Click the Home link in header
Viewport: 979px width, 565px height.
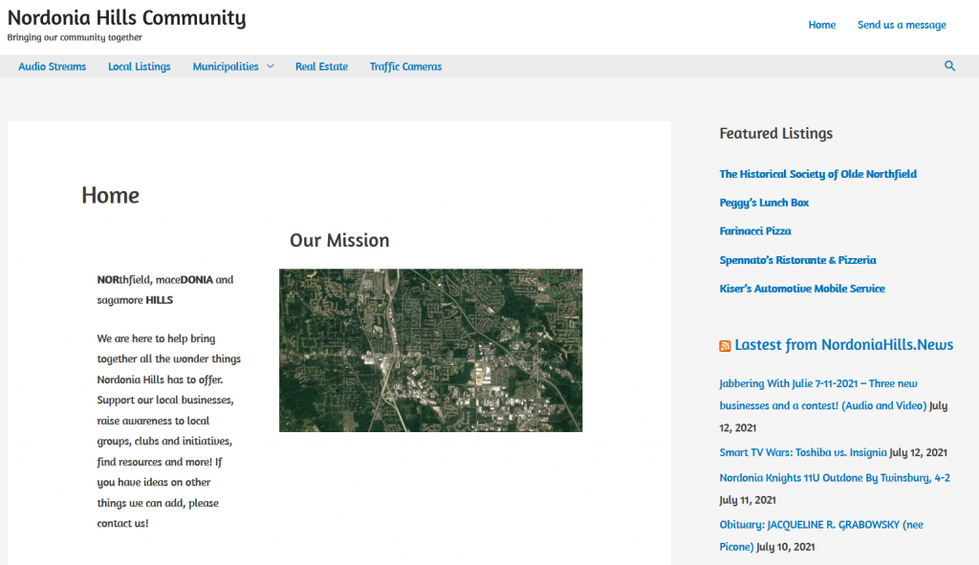click(821, 25)
